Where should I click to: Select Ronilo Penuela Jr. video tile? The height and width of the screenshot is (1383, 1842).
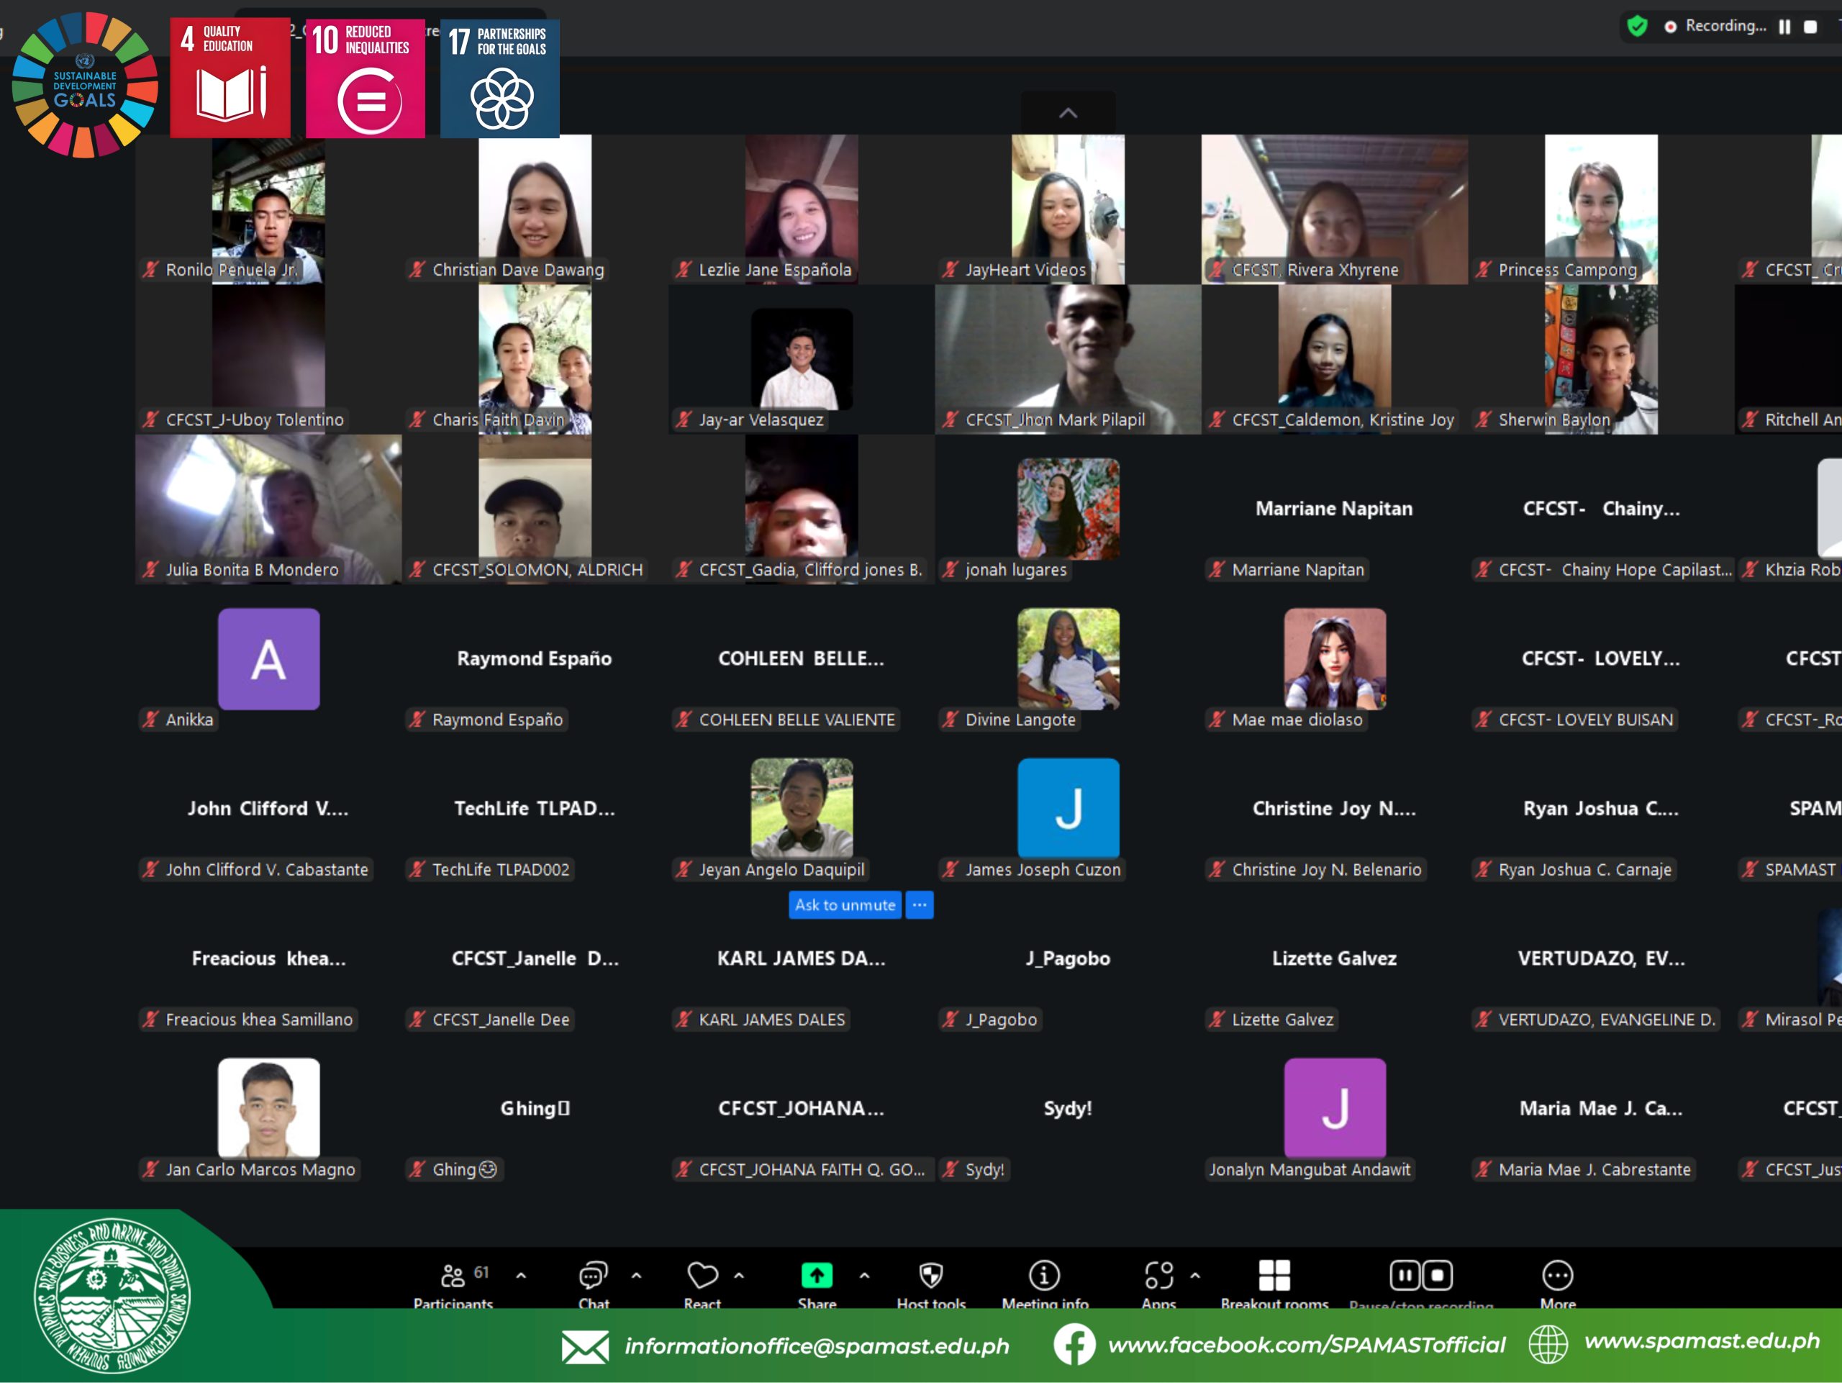pos(268,208)
